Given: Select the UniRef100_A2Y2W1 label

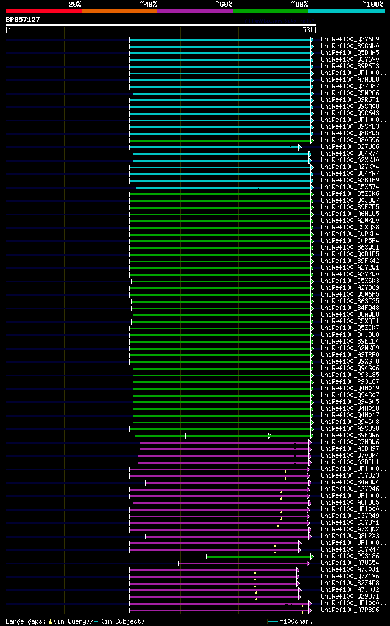Looking at the screenshot, I should pyautogui.click(x=350, y=268).
